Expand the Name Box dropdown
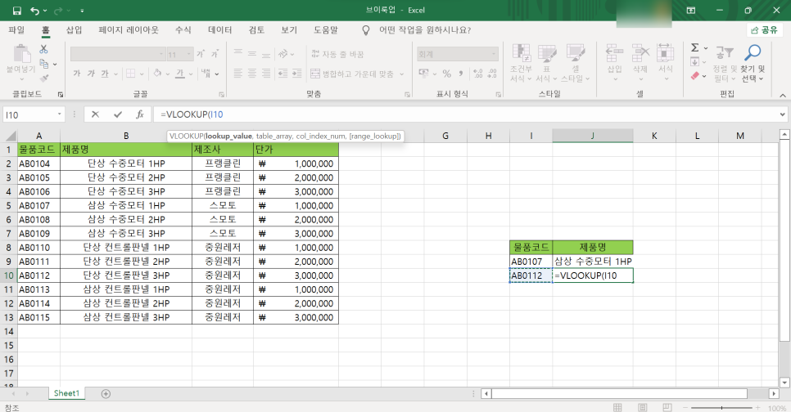Image resolution: width=791 pixels, height=412 pixels. pyautogui.click(x=60, y=114)
